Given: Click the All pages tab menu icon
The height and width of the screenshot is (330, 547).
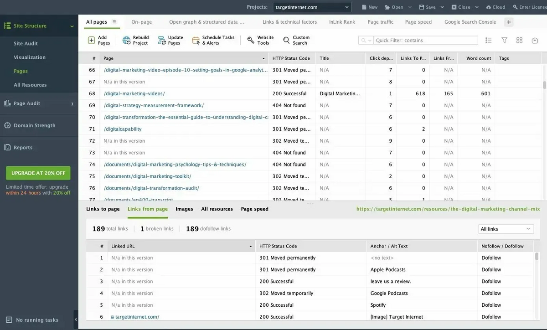Looking at the screenshot, I should tap(114, 22).
